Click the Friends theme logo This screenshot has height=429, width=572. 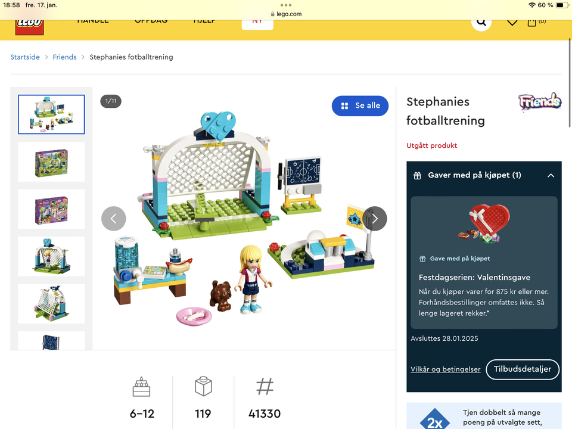coord(540,102)
